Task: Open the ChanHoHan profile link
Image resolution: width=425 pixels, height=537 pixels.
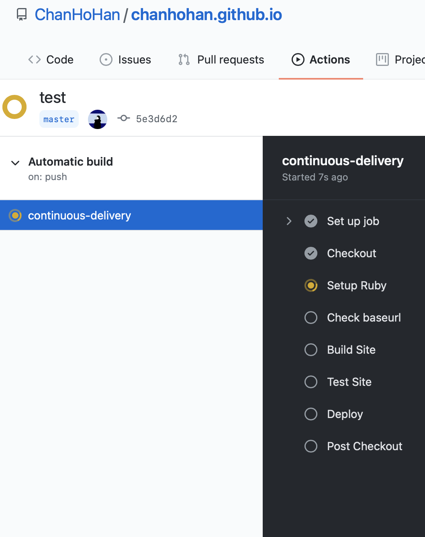Action: 77,14
